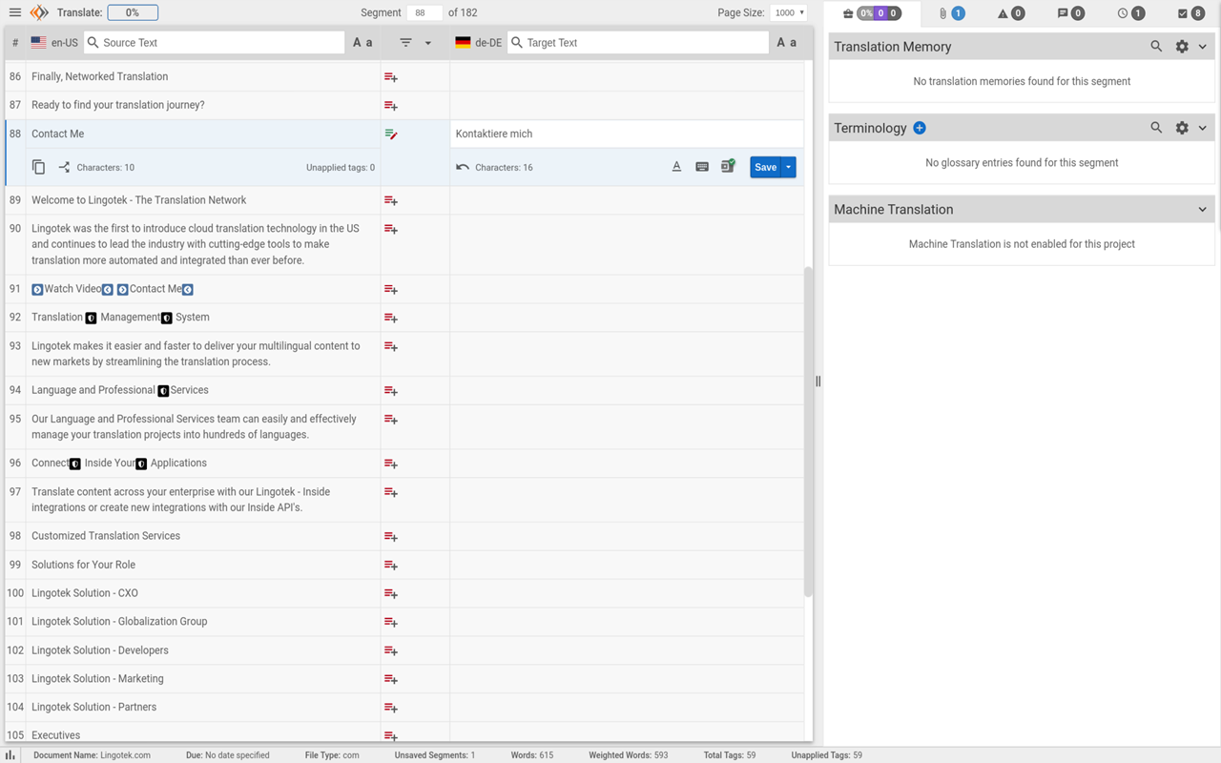Click the tag after Translation in segment 92

click(x=92, y=318)
